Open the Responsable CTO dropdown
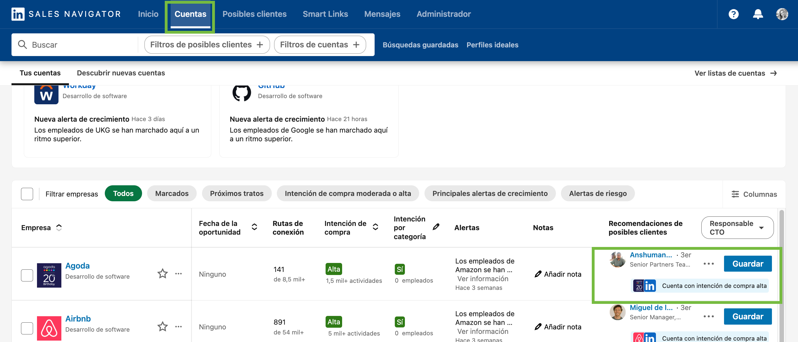 click(737, 228)
